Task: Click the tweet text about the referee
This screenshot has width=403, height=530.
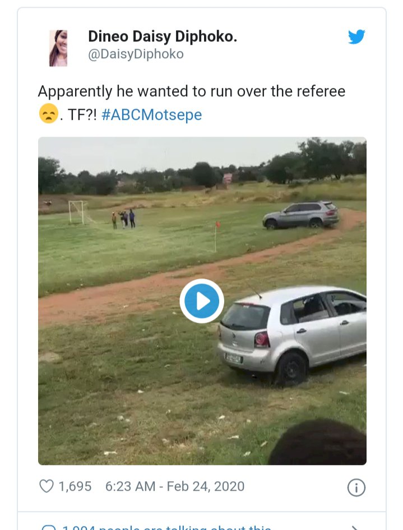Action: coord(192,91)
